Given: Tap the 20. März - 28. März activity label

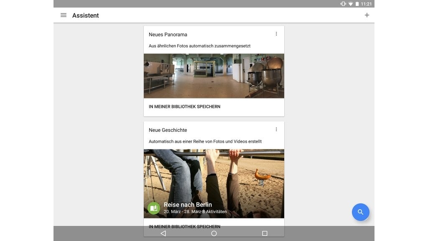Looking at the screenshot, I should click(195, 211).
